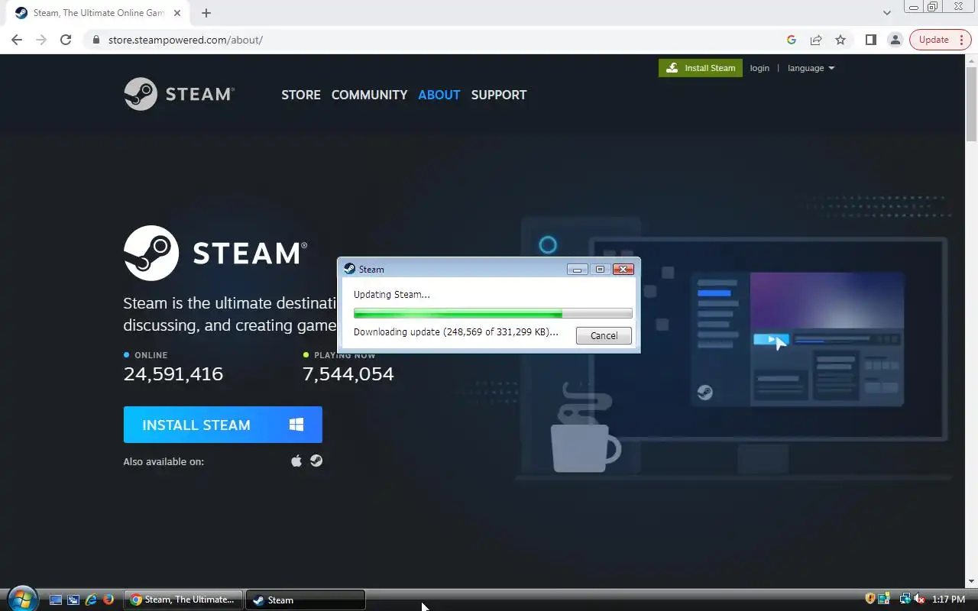Click Install Steam green header button

(x=701, y=68)
